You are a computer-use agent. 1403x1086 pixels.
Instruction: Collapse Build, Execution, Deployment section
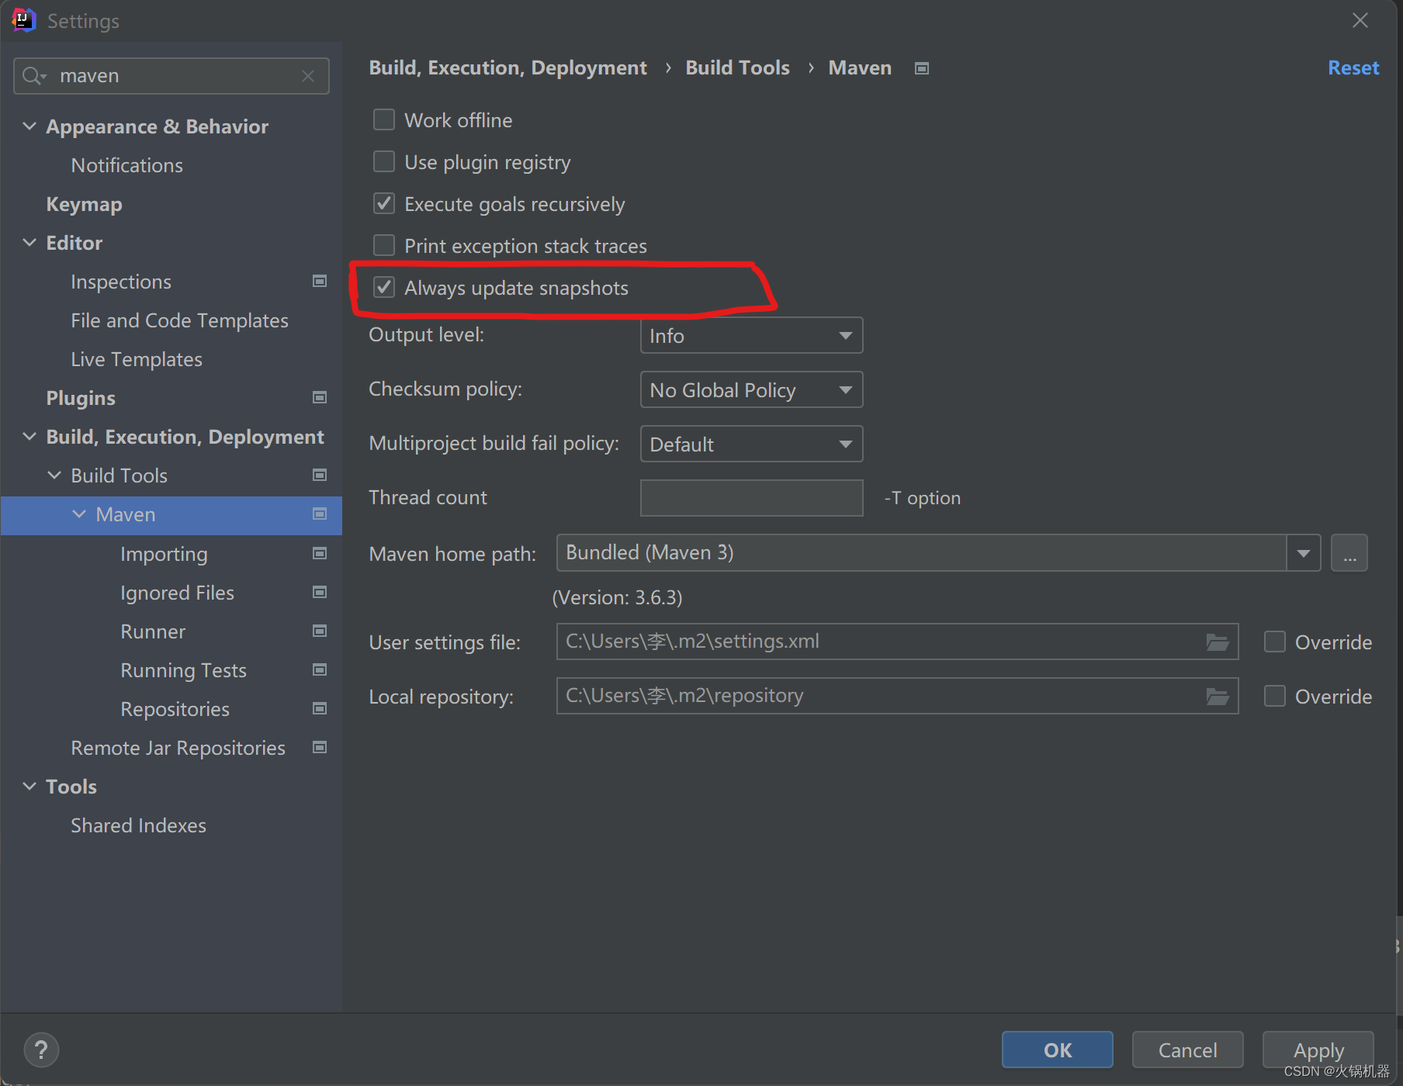[29, 436]
